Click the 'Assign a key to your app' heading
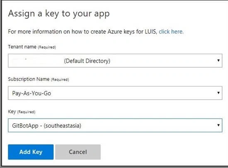The width and height of the screenshot is (228, 168). 59,14
